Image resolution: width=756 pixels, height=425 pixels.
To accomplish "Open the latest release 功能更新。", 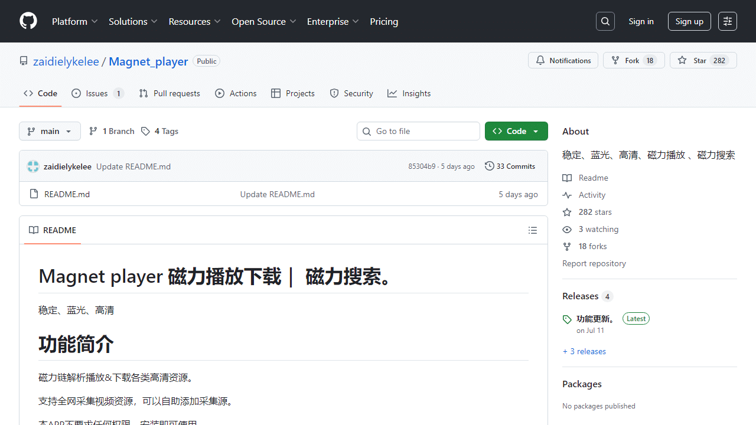I will (597, 319).
